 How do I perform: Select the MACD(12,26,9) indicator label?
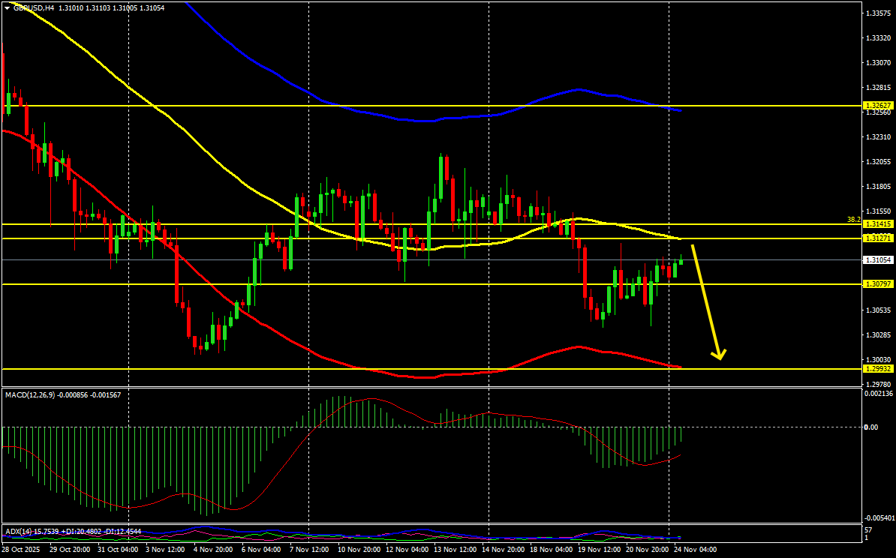(x=29, y=394)
